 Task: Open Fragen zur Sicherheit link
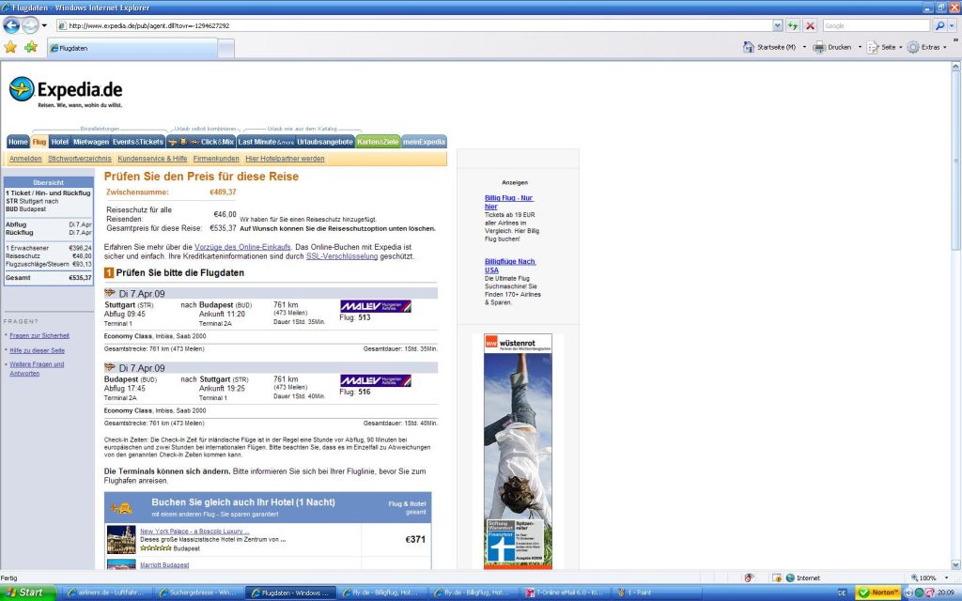(x=39, y=335)
